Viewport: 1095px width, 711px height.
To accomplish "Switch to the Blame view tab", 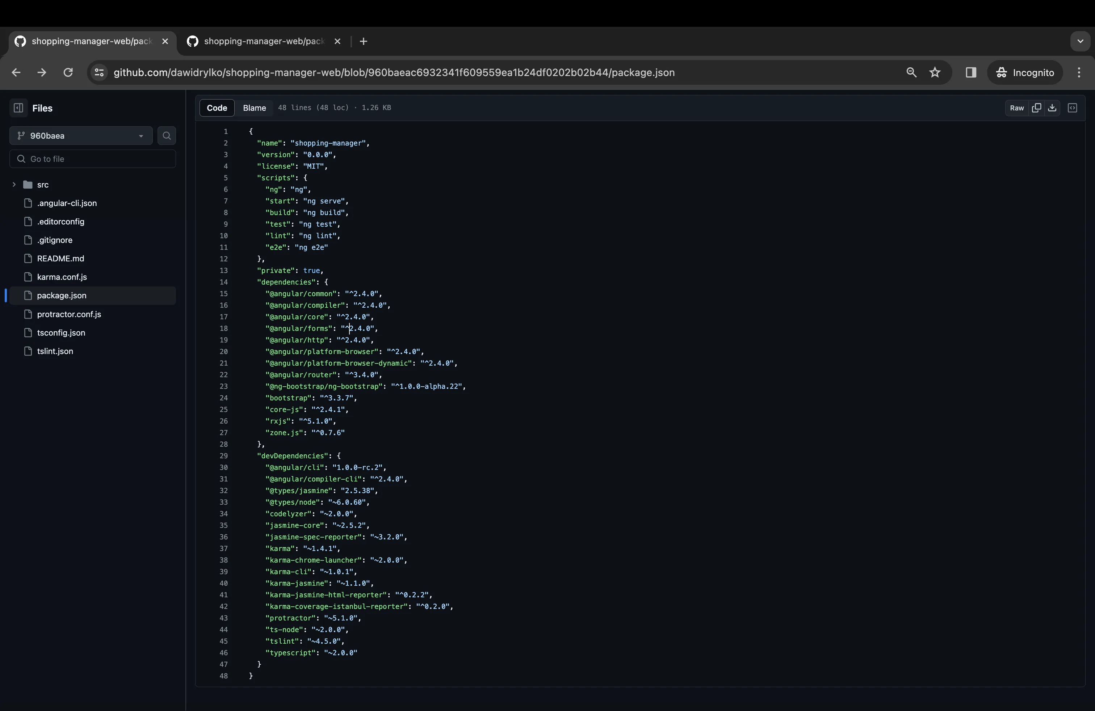I will [255, 108].
